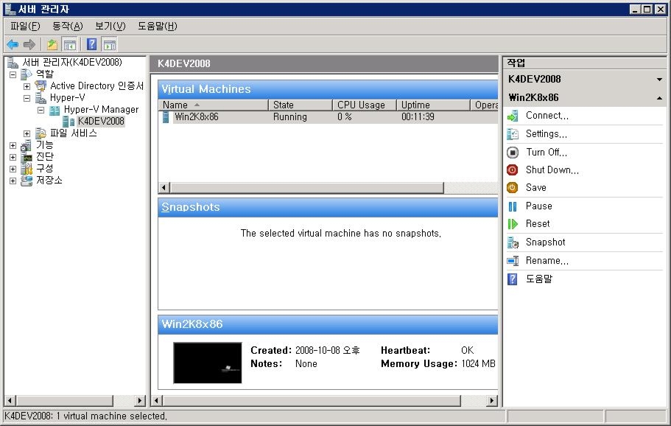The height and width of the screenshot is (426, 671).
Task: Click the 기능 features icon in tree
Action: tap(26, 145)
